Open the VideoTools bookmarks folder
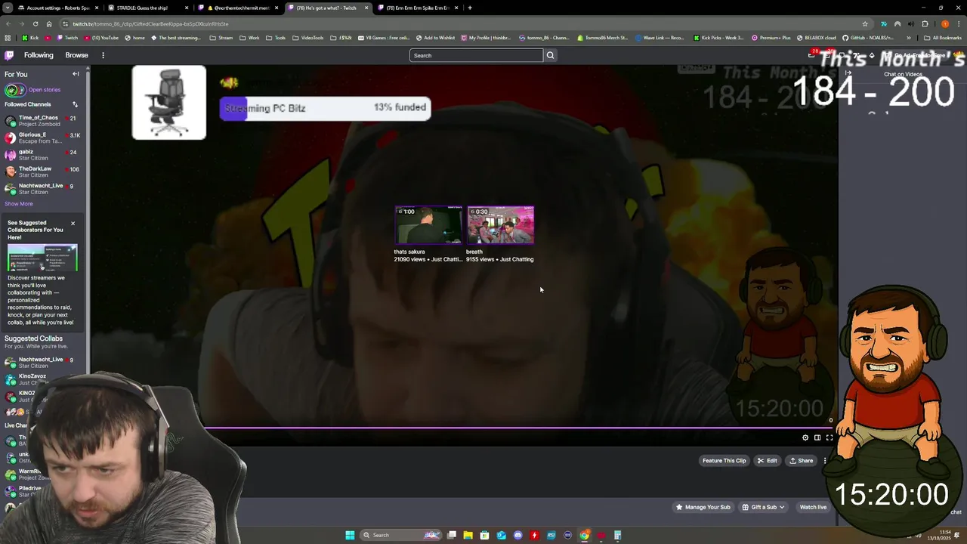This screenshot has width=967, height=544. 307,38
